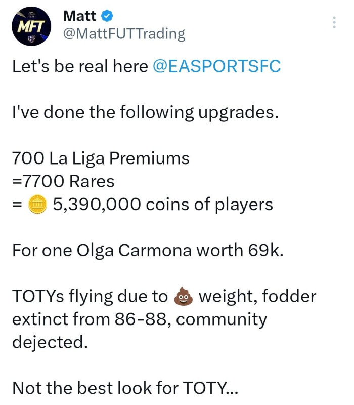Open the MFT profile avatar

point(31,26)
